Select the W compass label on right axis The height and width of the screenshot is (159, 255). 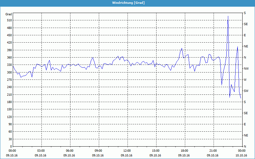245,80
